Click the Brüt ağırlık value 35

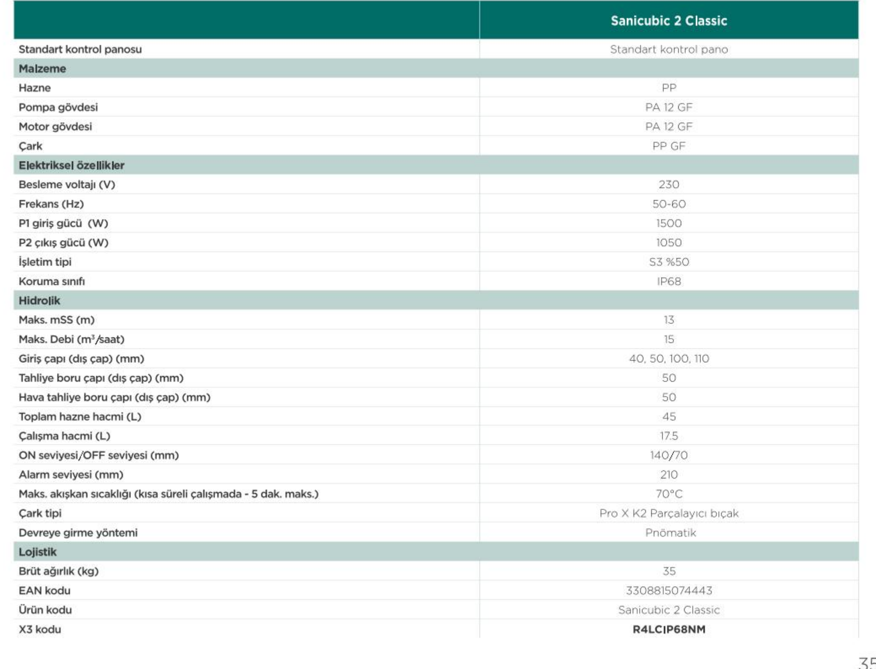[669, 571]
